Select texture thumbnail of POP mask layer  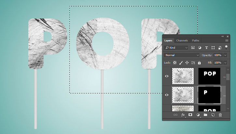tap(183, 76)
